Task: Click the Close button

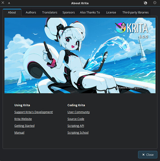Action: tap(148, 155)
